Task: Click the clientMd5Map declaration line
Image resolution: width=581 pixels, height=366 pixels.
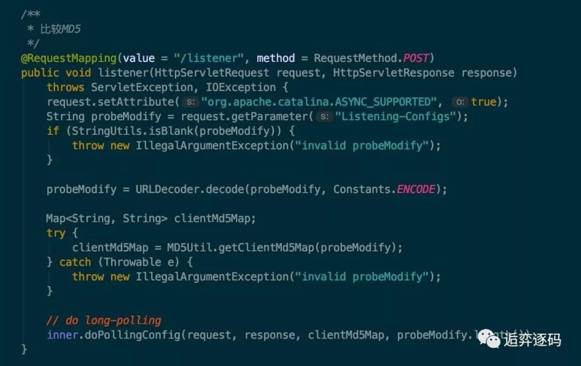Action: coord(151,219)
